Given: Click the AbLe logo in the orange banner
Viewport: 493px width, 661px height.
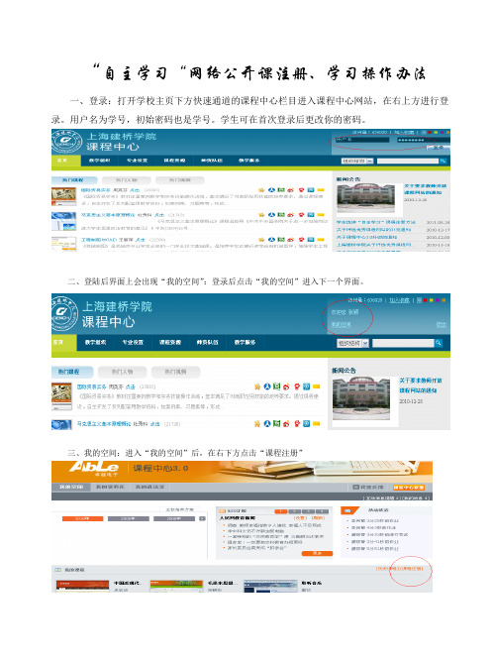Looking at the screenshot, I should [94, 469].
